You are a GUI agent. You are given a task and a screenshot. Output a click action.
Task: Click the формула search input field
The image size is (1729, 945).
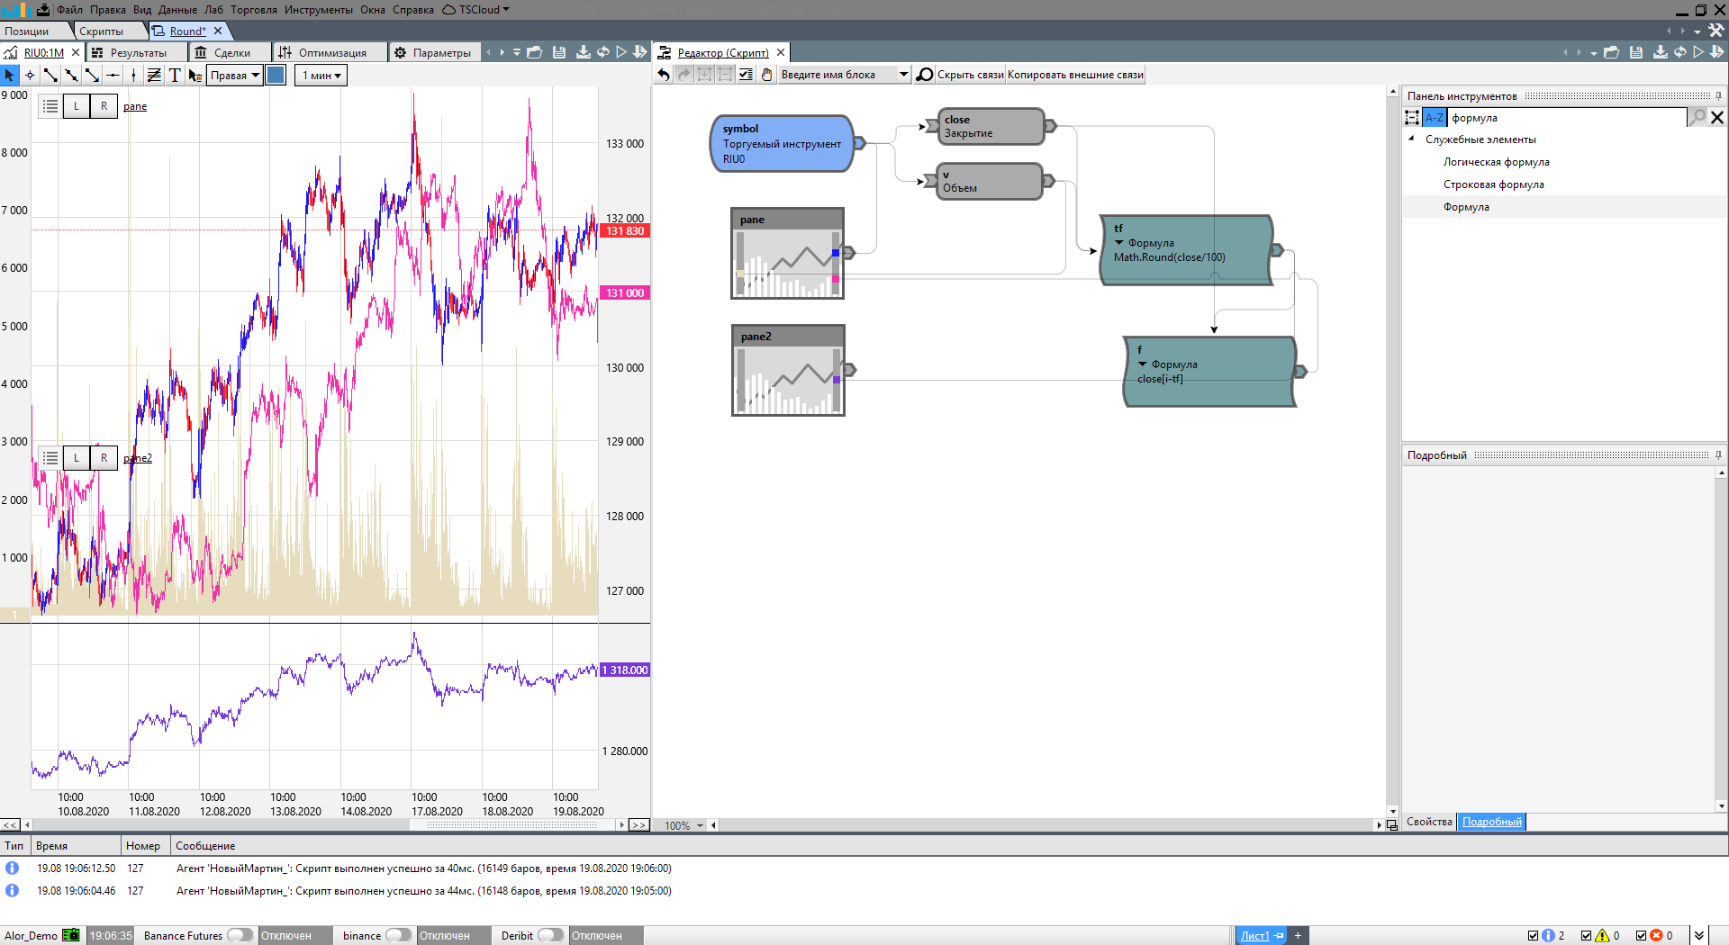tap(1565, 118)
